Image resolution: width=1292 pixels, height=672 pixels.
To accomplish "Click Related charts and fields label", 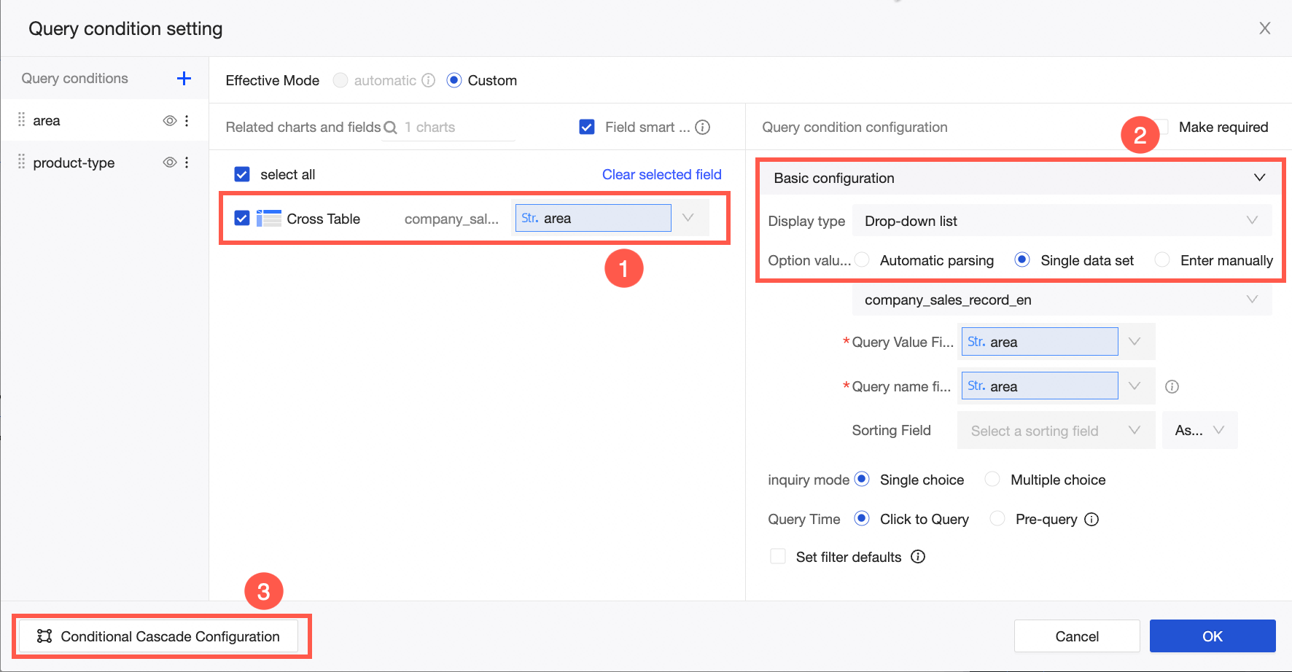I will pyautogui.click(x=303, y=128).
